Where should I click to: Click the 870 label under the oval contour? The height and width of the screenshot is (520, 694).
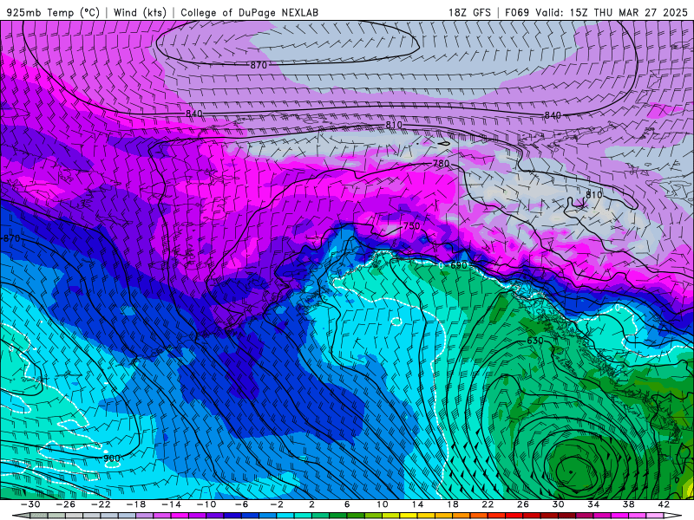pos(259,66)
